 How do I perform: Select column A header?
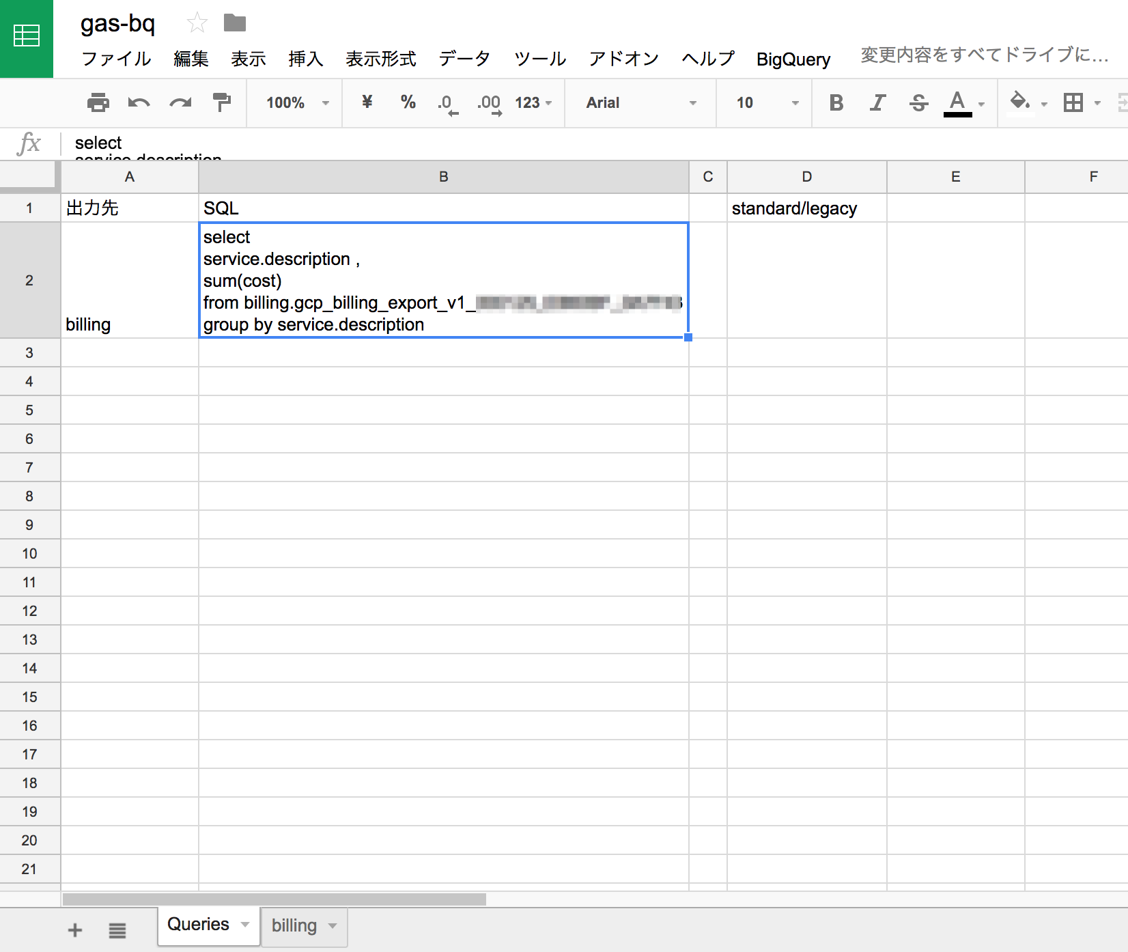(130, 177)
